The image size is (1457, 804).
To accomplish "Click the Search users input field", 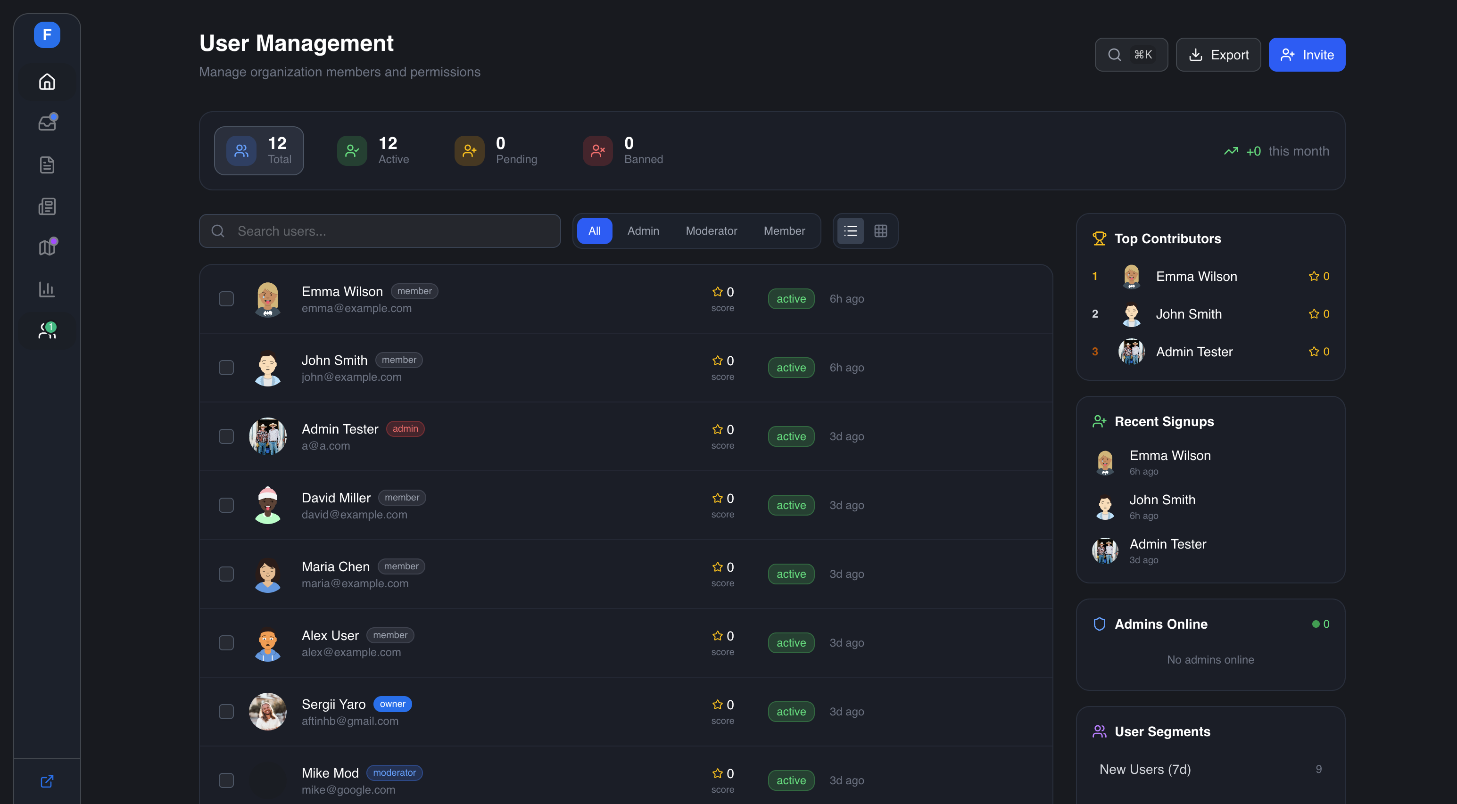I will coord(380,230).
